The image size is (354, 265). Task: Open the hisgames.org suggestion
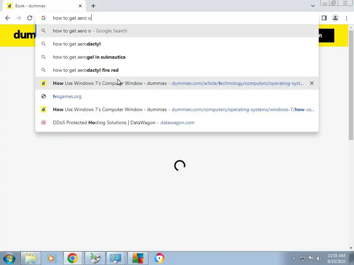[177, 96]
